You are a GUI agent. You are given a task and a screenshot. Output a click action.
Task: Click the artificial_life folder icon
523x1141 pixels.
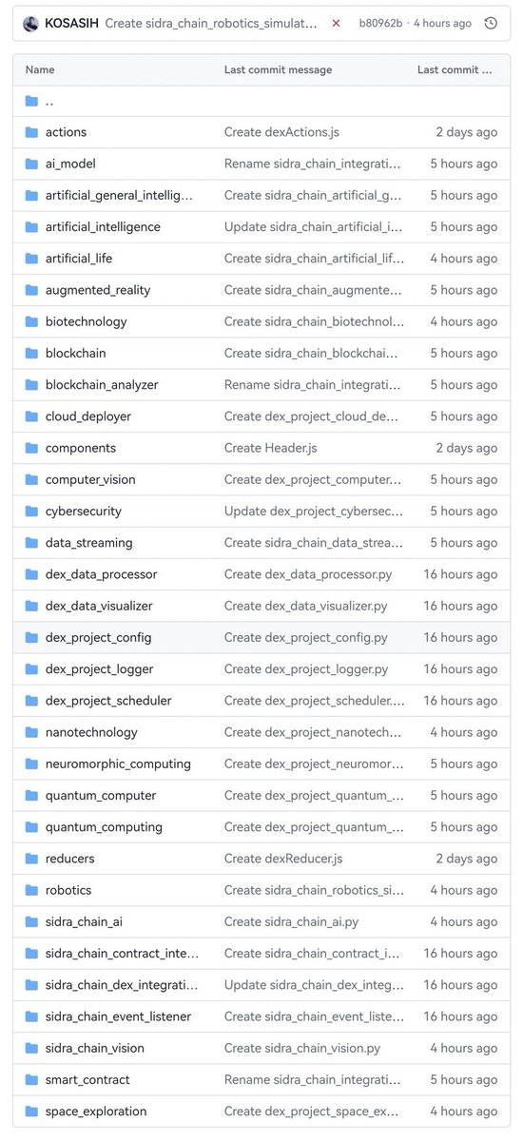pyautogui.click(x=31, y=259)
